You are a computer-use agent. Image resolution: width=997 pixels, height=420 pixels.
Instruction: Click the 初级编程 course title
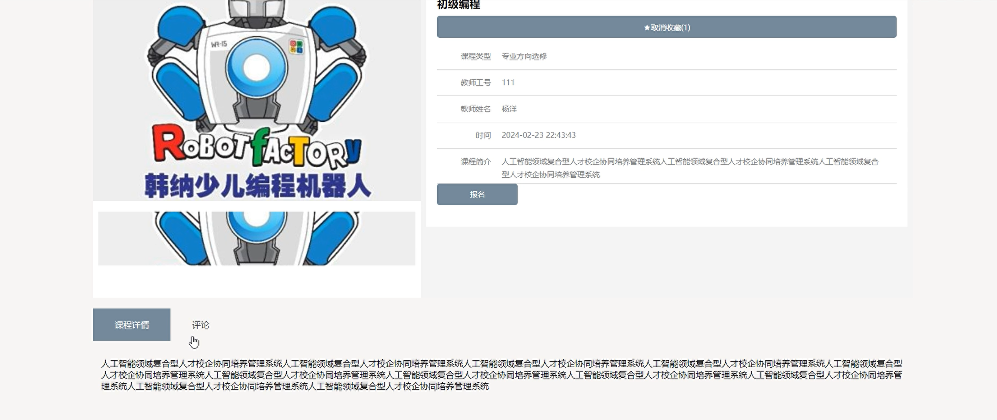pyautogui.click(x=458, y=5)
